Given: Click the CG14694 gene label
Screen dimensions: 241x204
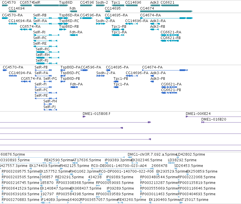Looking at the screenshot, I should point(16,8).
